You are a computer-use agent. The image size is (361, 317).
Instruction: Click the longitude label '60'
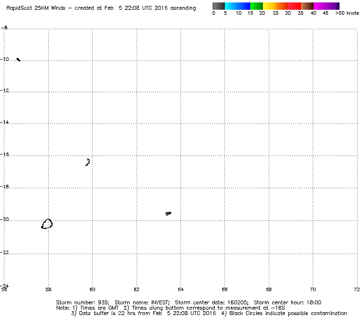(x=92, y=289)
